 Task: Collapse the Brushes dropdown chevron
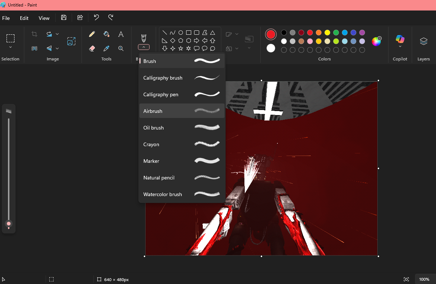click(144, 47)
